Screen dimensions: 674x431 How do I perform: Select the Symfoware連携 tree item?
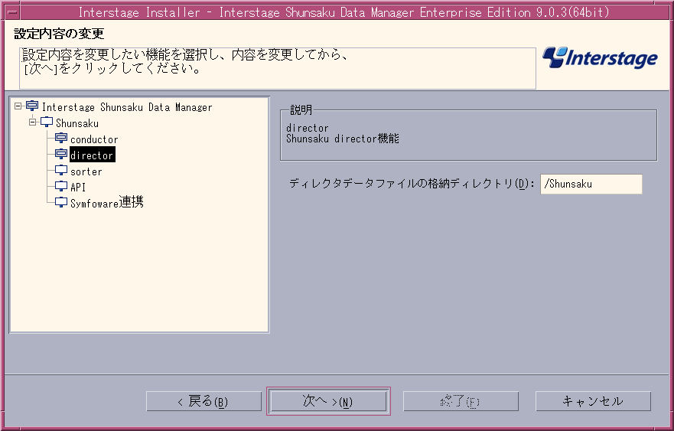click(106, 202)
